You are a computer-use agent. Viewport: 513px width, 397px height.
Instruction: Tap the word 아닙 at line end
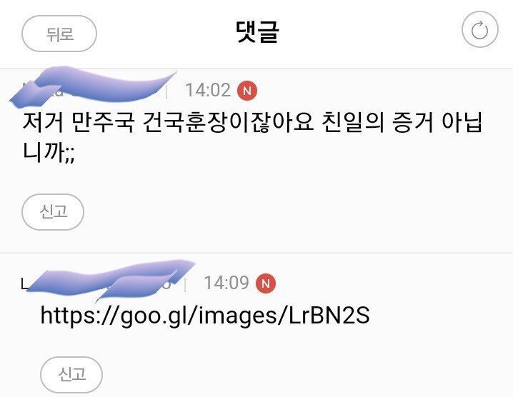click(462, 122)
